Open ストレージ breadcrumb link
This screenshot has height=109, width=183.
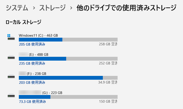click(53, 8)
